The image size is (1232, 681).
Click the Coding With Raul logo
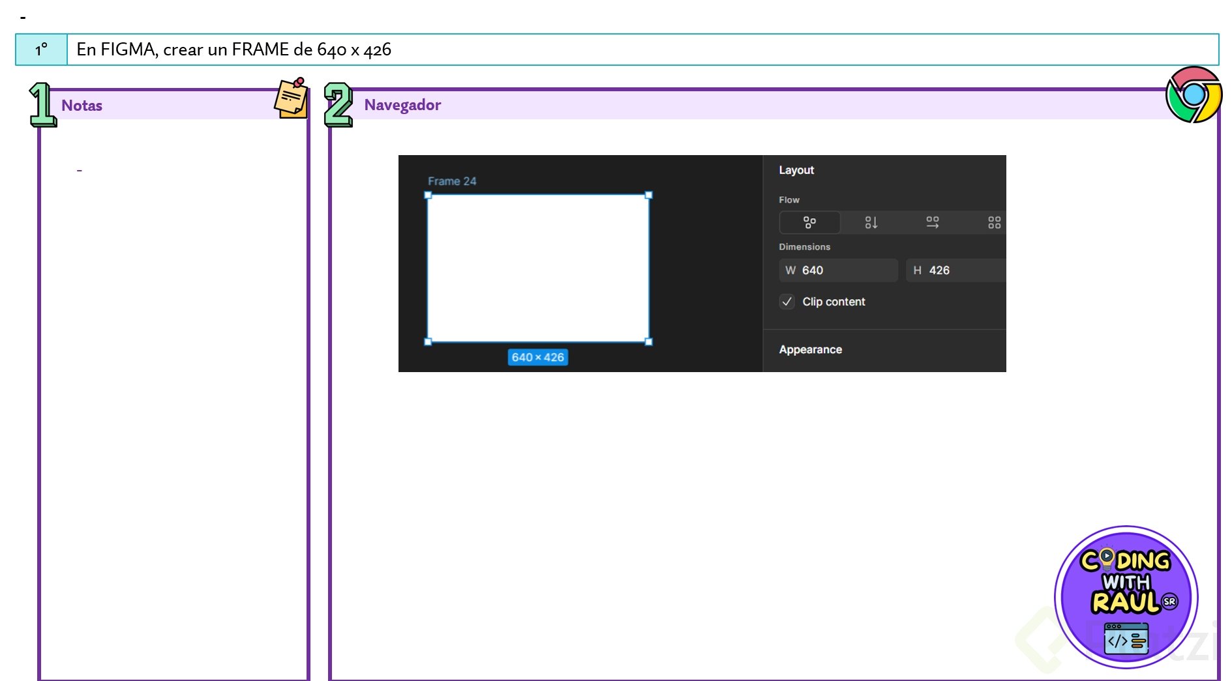tap(1126, 597)
